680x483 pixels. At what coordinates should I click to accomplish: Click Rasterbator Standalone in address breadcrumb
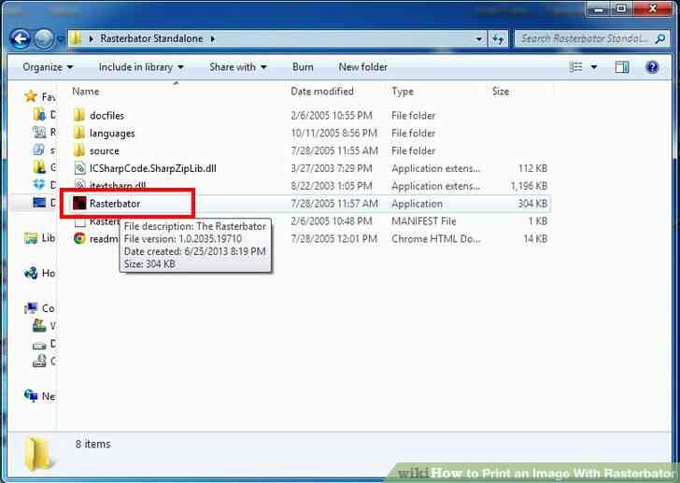click(x=153, y=39)
